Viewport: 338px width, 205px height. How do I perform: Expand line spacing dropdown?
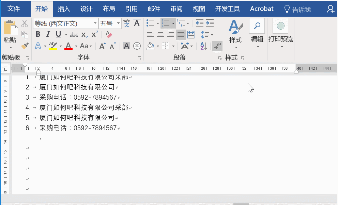212,35
